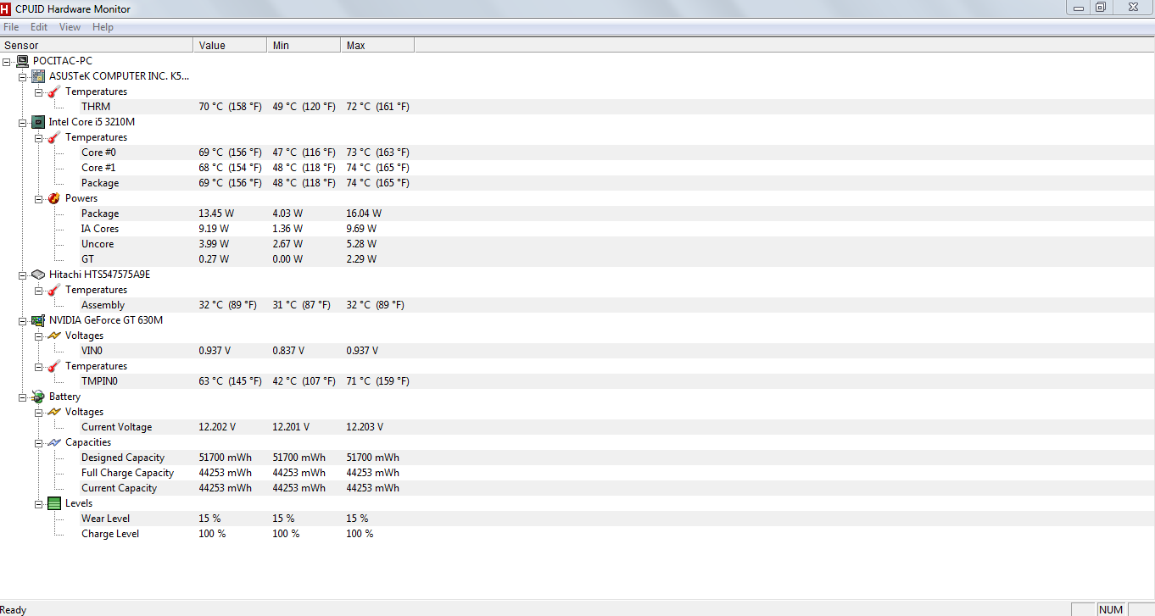
Task: Click the flame icon beside Powers
Action: pos(54,198)
